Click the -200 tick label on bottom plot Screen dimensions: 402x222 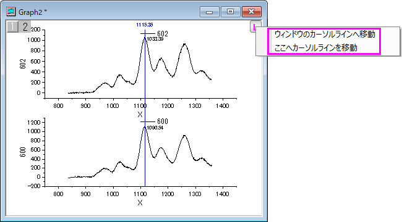(34, 186)
